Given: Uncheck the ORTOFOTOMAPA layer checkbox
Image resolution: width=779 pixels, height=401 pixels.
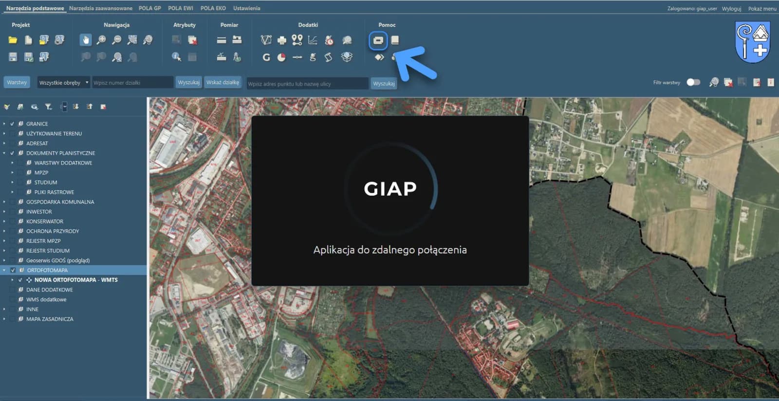Looking at the screenshot, I should tap(13, 270).
